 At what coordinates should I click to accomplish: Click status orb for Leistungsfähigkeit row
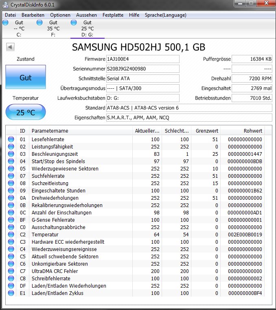click(x=11, y=146)
